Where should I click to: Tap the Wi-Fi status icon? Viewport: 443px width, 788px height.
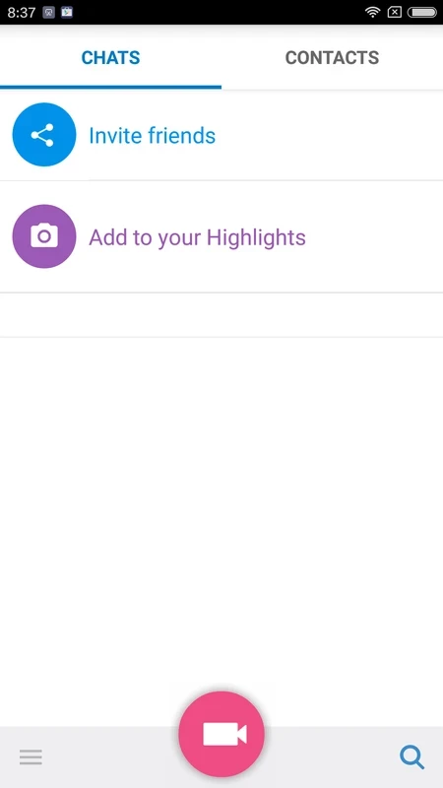pyautogui.click(x=372, y=12)
